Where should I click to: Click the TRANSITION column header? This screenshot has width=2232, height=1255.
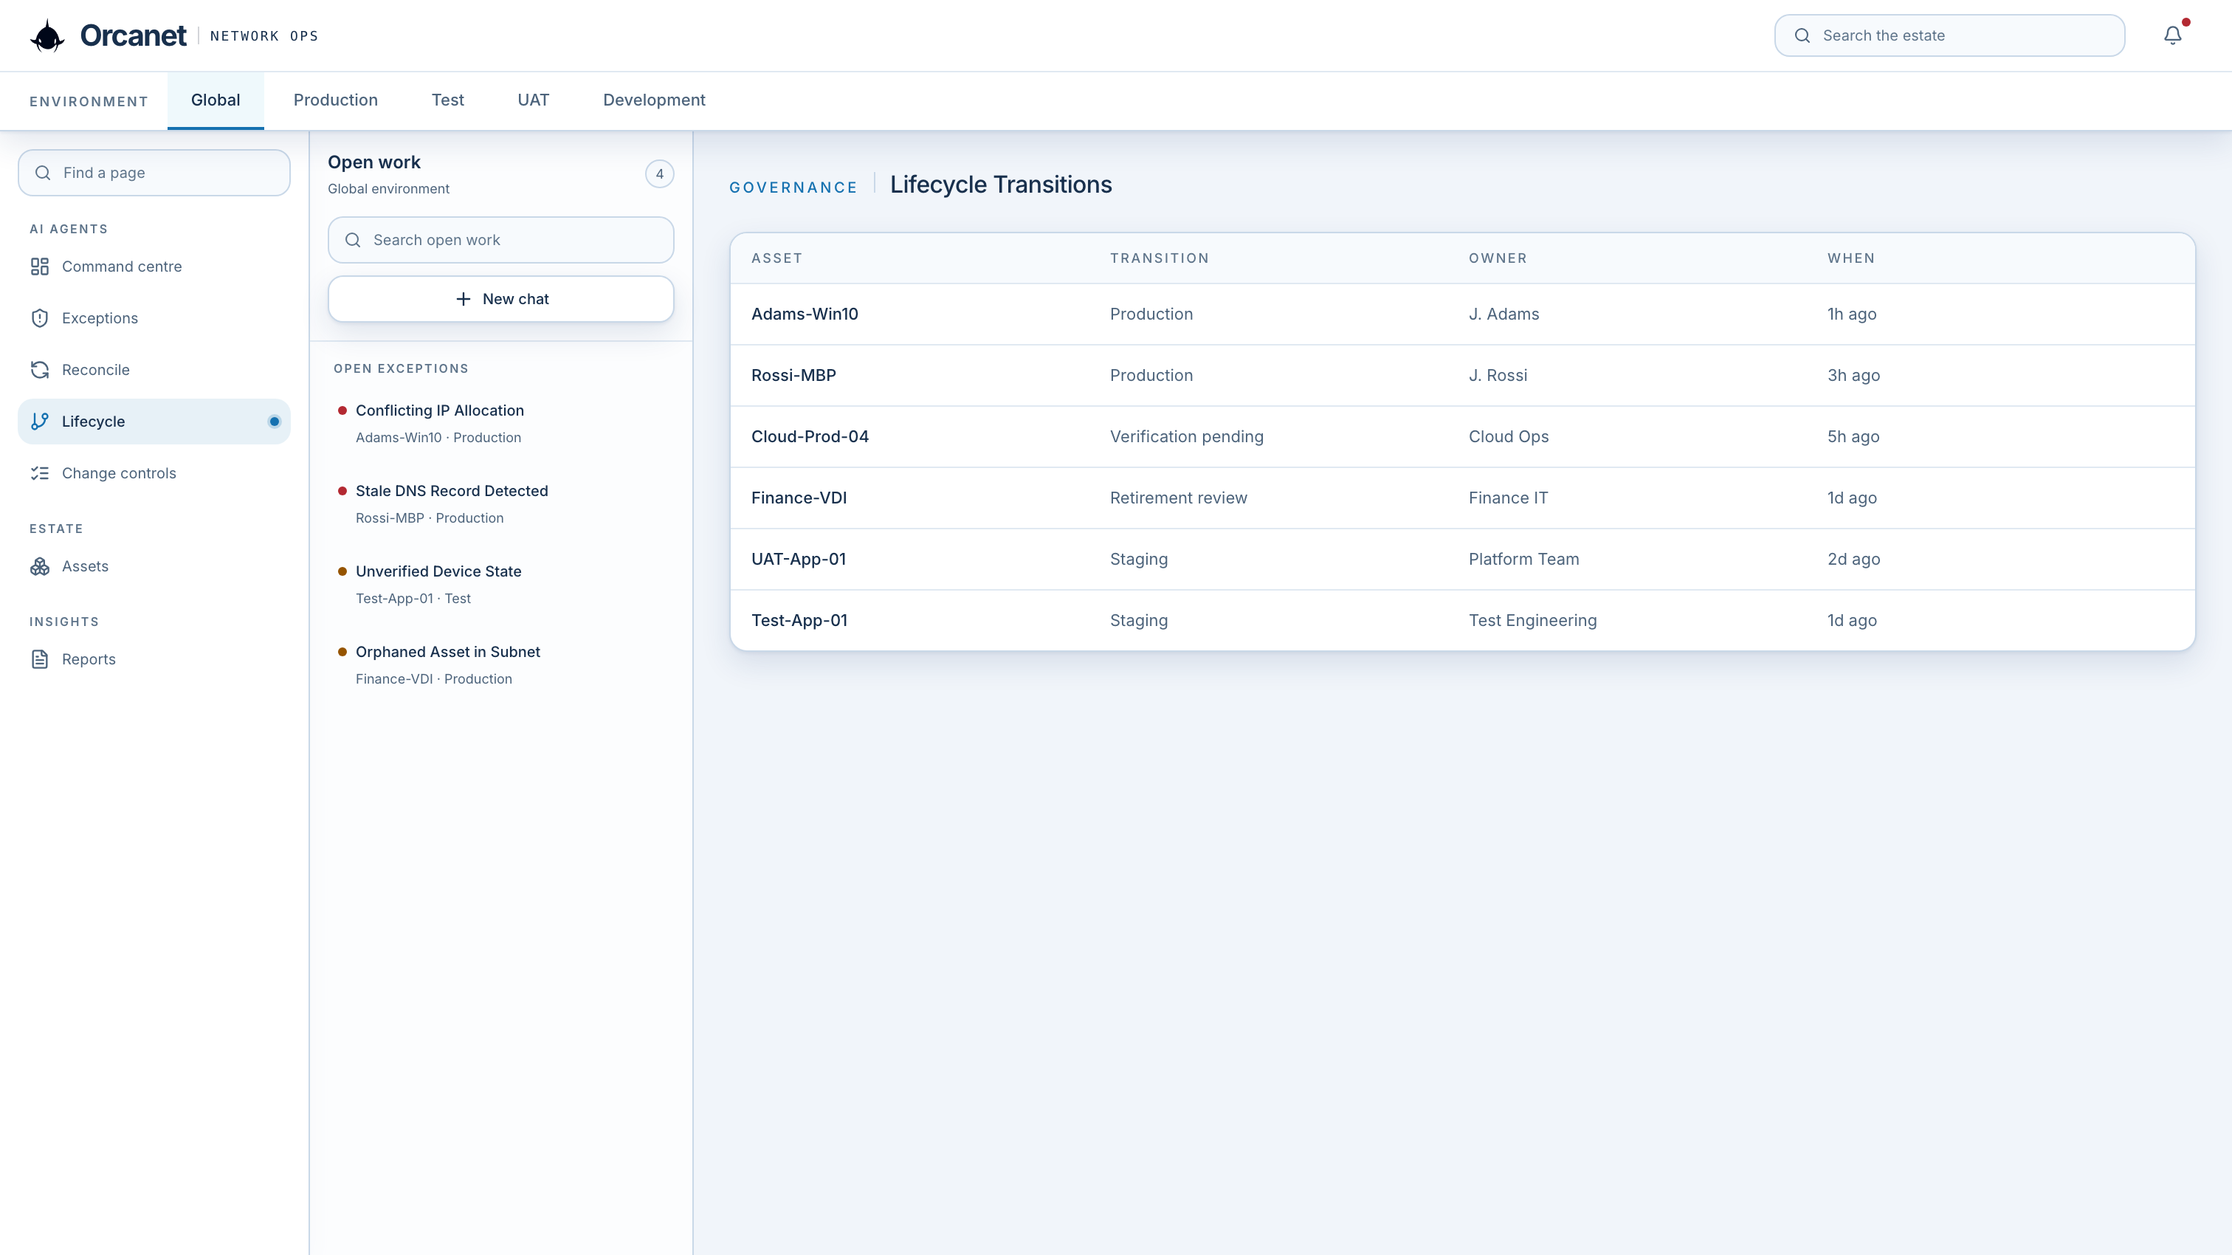point(1160,258)
